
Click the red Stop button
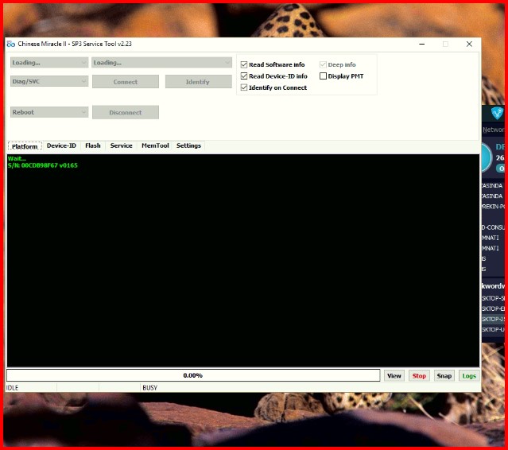(x=419, y=376)
